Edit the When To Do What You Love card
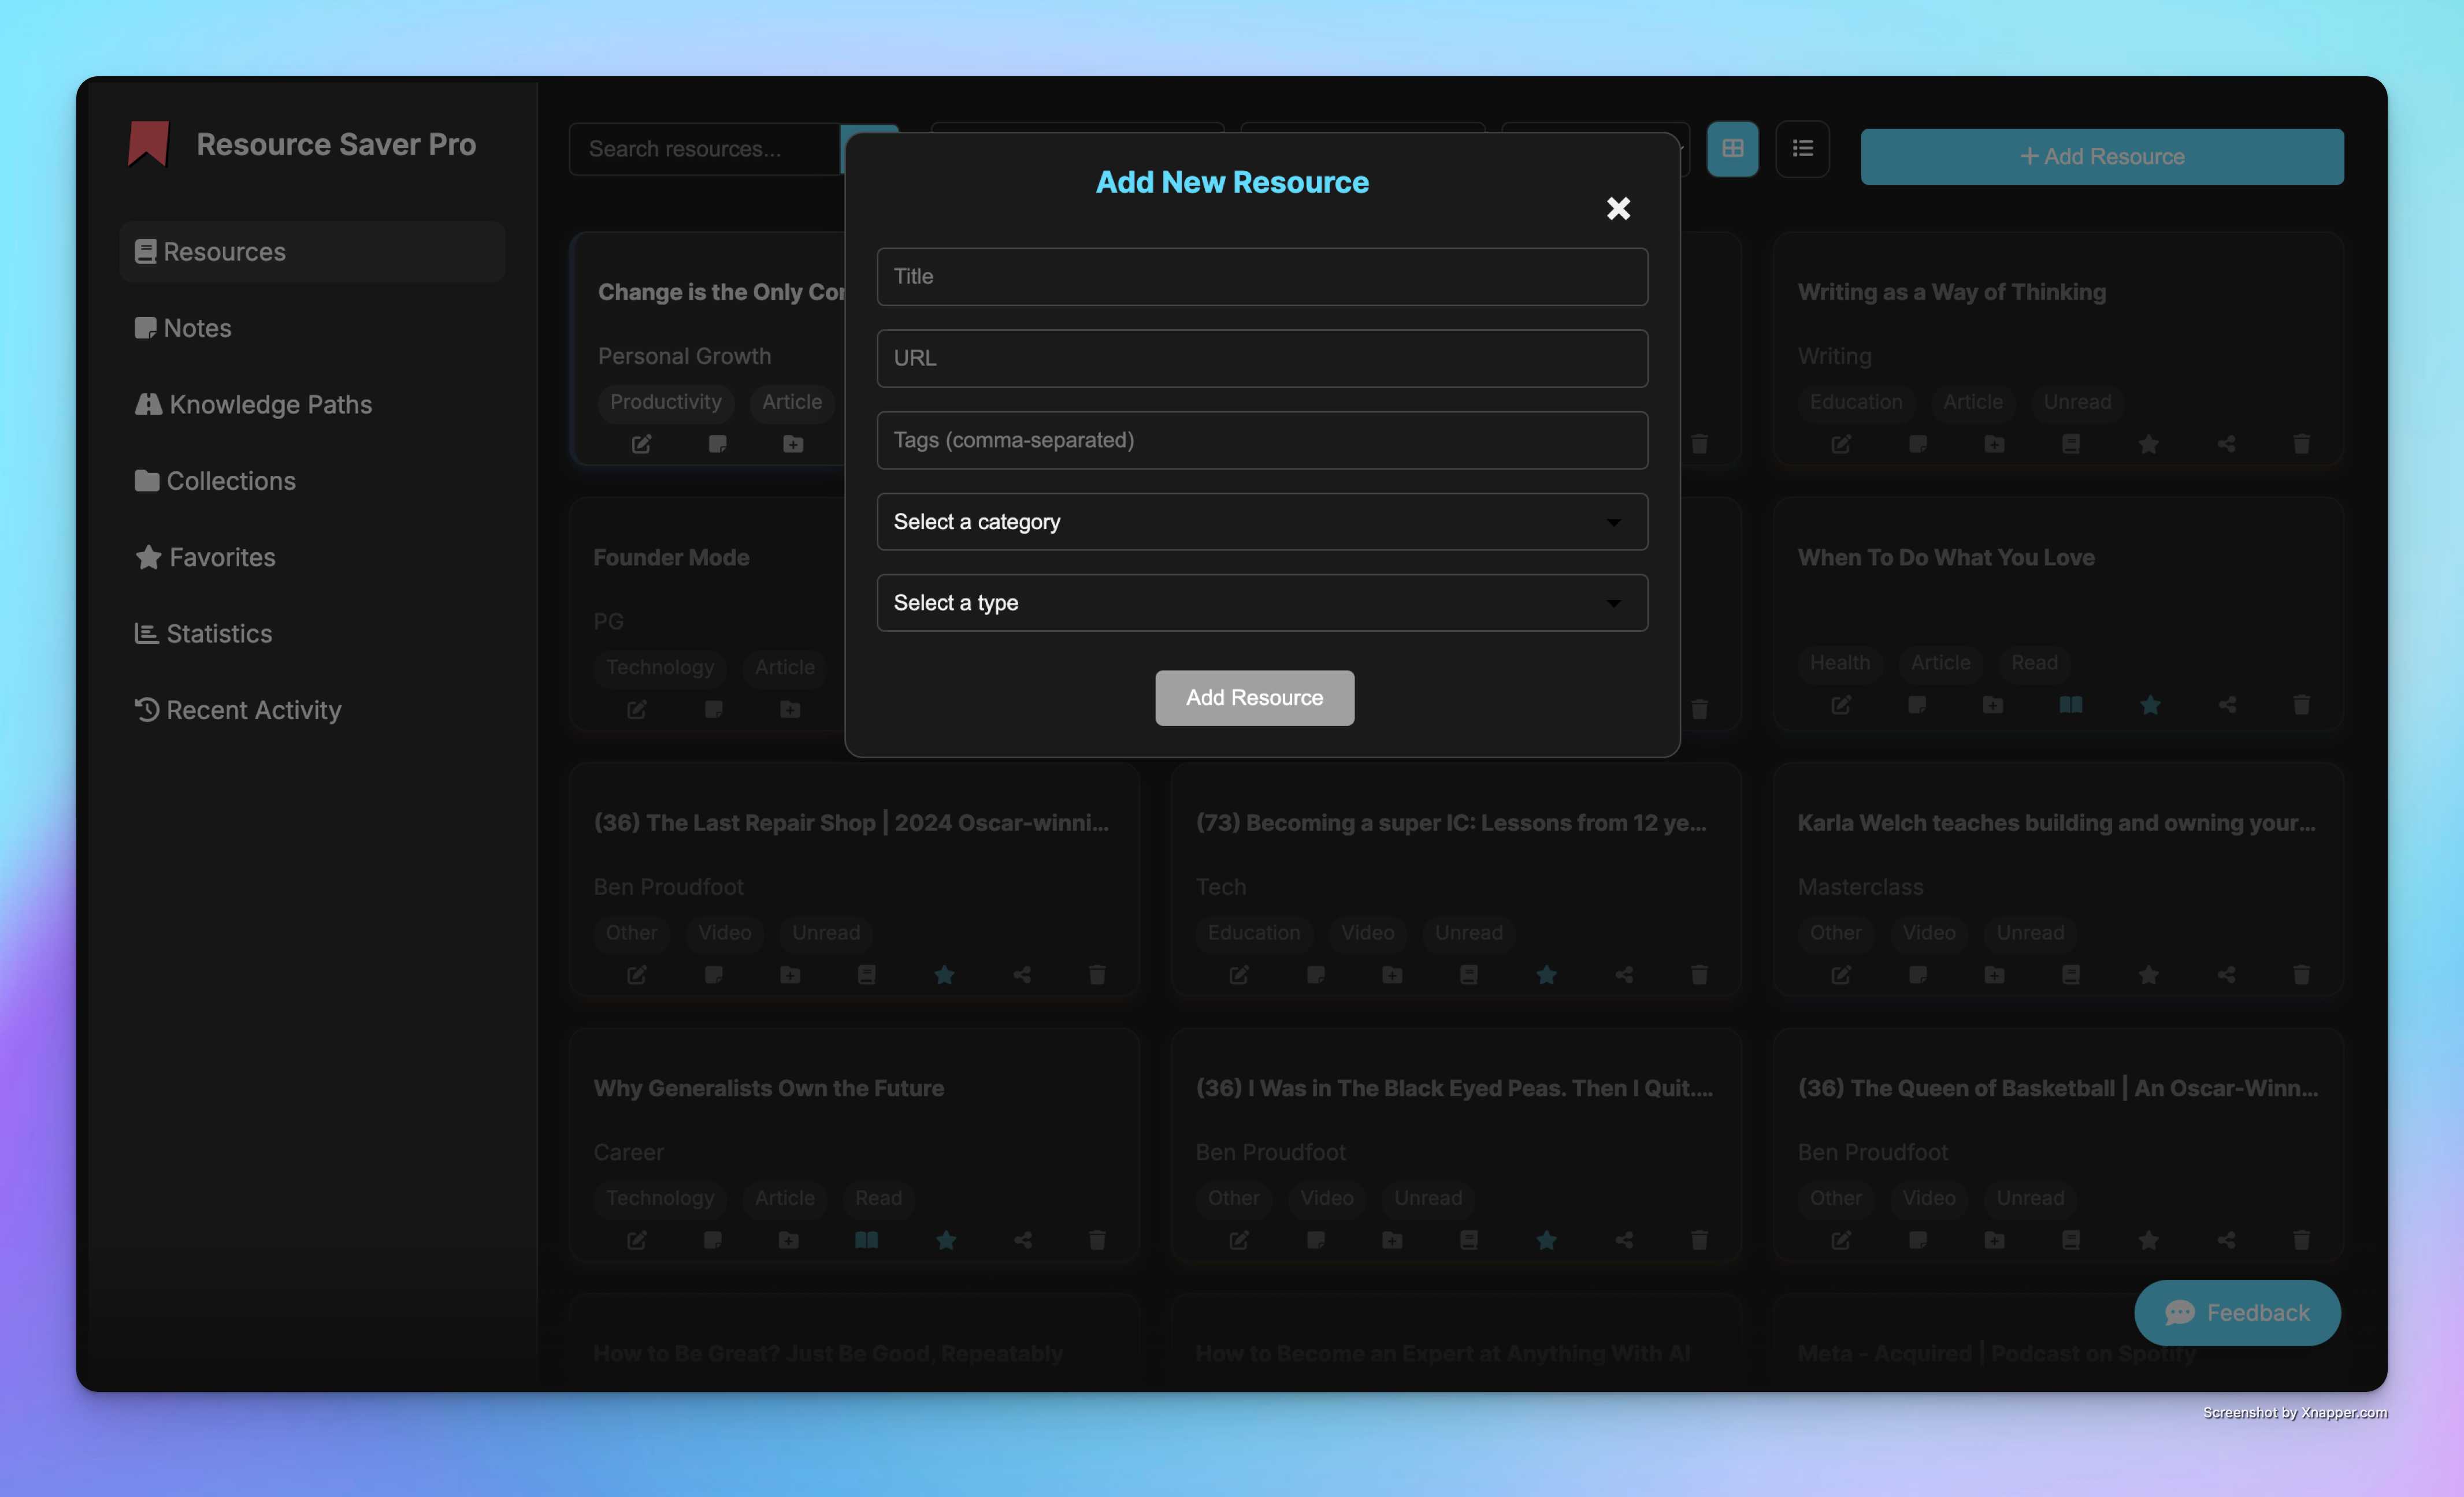 [x=1840, y=706]
